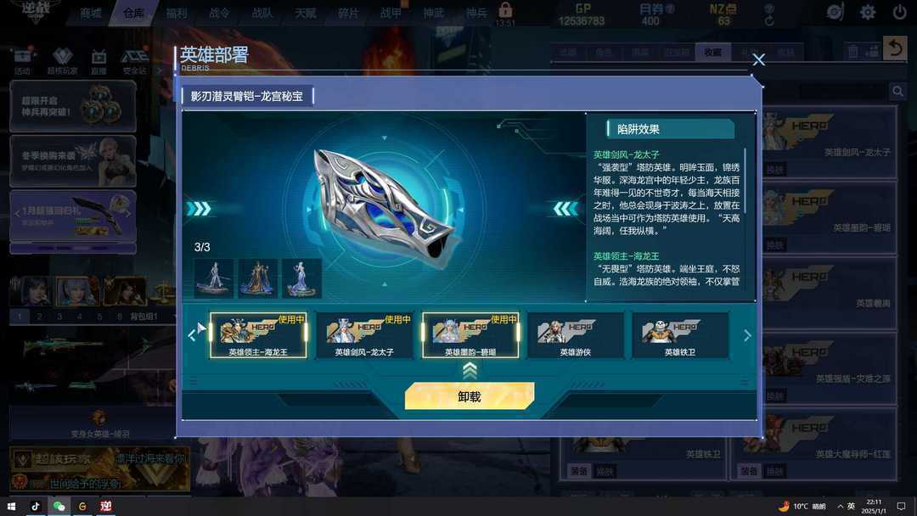Open the search magnifier icon

click(x=897, y=91)
